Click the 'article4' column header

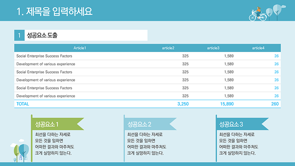(x=258, y=48)
